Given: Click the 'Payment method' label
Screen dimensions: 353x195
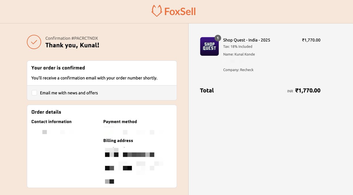Looking at the screenshot, I should 120,122.
